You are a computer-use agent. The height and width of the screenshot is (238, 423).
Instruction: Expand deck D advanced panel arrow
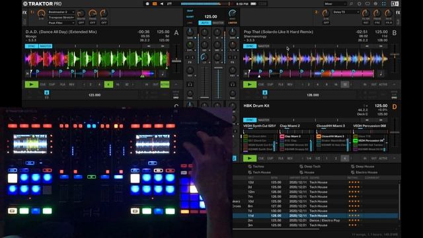pyautogui.click(x=394, y=158)
